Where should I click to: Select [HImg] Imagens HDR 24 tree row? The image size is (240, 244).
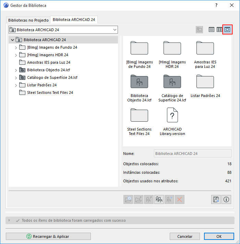coord(63,55)
